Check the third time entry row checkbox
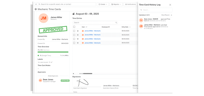This screenshot has width=204, height=96. 74,39
